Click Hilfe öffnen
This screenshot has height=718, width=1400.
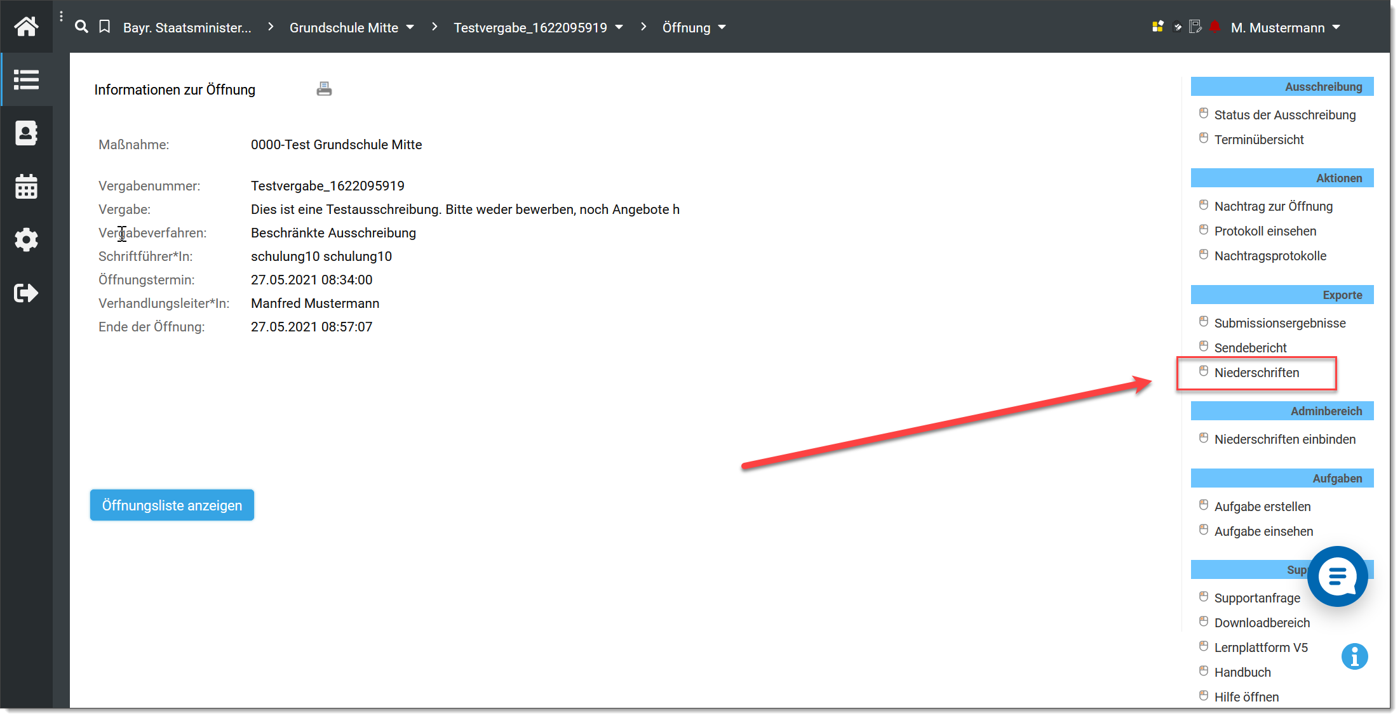(x=1246, y=697)
